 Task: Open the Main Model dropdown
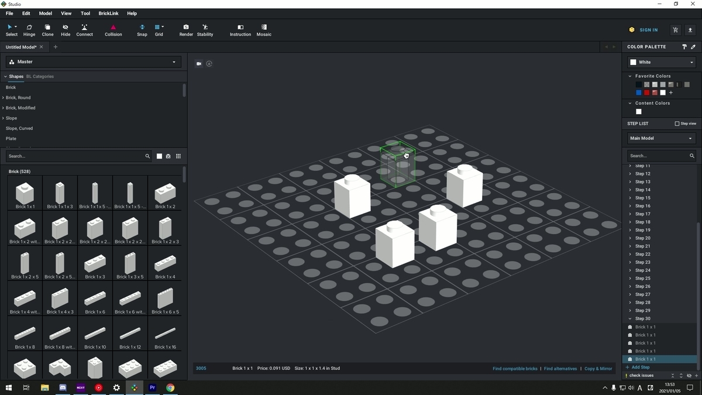pyautogui.click(x=661, y=138)
